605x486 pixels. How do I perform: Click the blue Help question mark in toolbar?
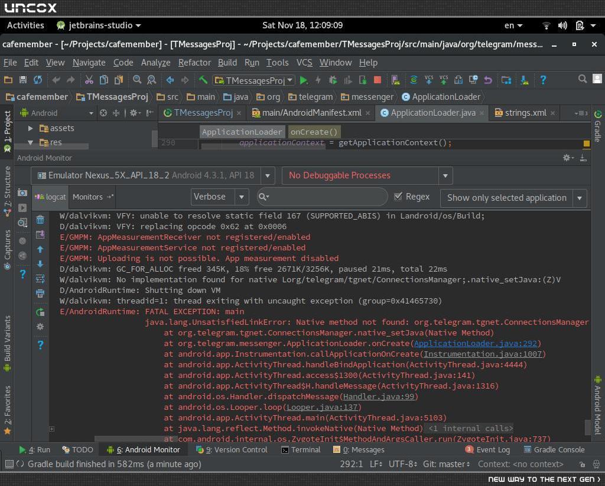(x=543, y=80)
